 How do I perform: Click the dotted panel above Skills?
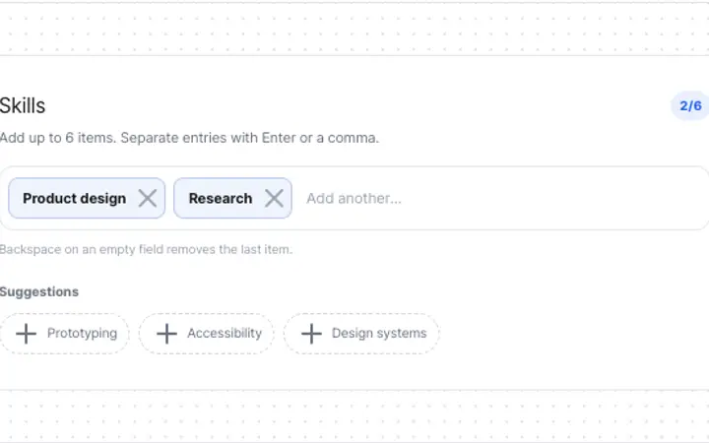[354, 30]
